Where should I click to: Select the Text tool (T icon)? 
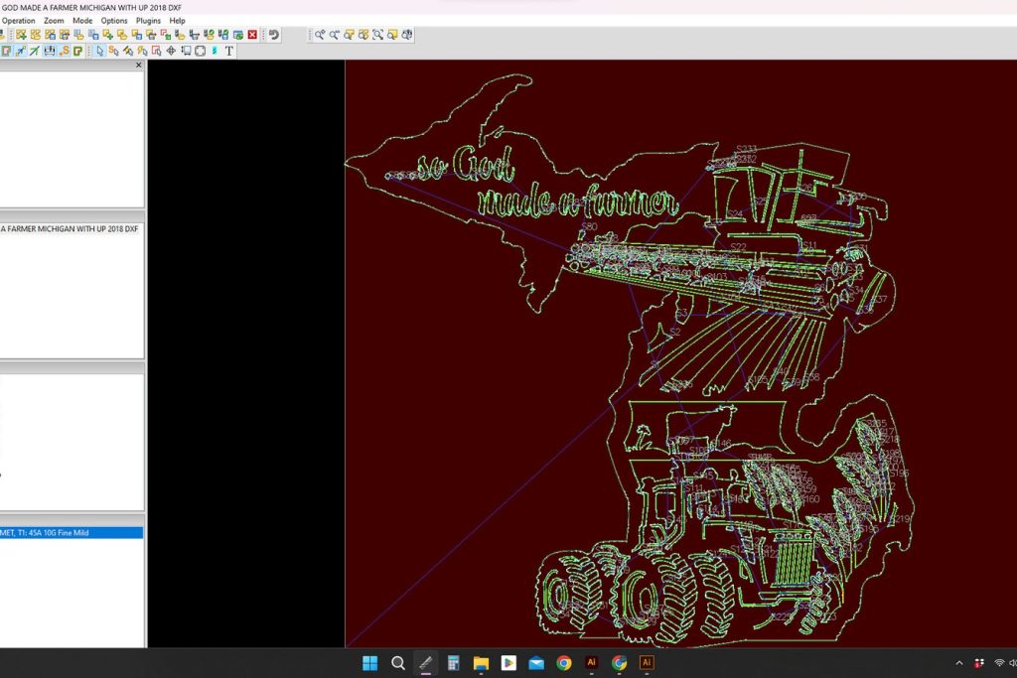[x=229, y=51]
